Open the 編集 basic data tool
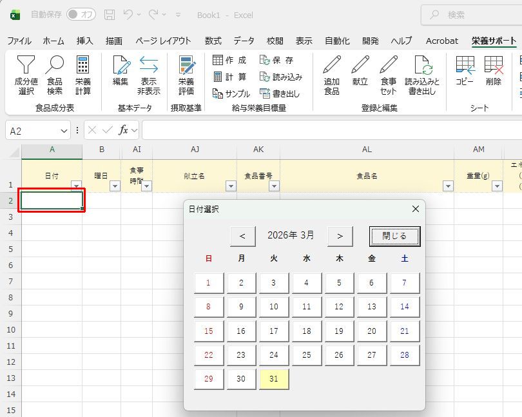This screenshot has height=417, width=522. [x=121, y=71]
